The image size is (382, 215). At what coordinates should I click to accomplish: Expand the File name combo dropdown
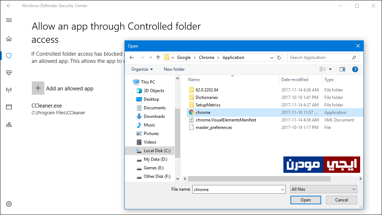pyautogui.click(x=282, y=189)
